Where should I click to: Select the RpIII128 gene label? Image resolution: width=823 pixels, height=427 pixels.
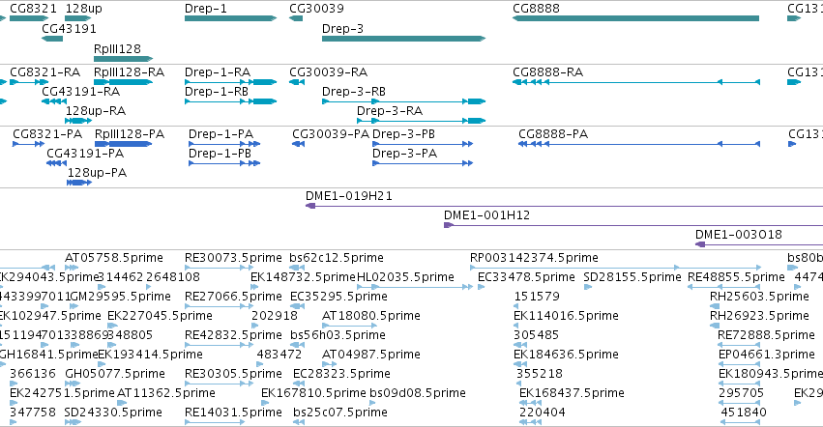pyautogui.click(x=118, y=48)
